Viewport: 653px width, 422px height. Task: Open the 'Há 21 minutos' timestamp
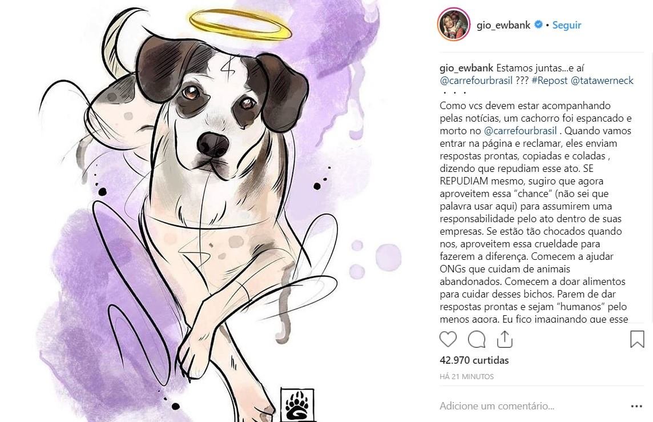(467, 376)
